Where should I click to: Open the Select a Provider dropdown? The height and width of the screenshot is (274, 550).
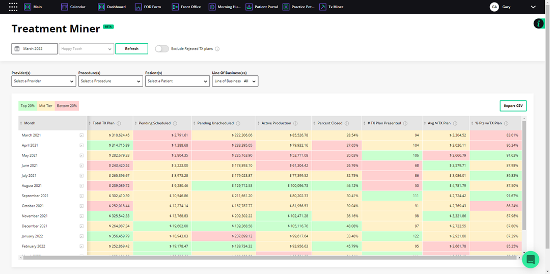[x=44, y=81]
